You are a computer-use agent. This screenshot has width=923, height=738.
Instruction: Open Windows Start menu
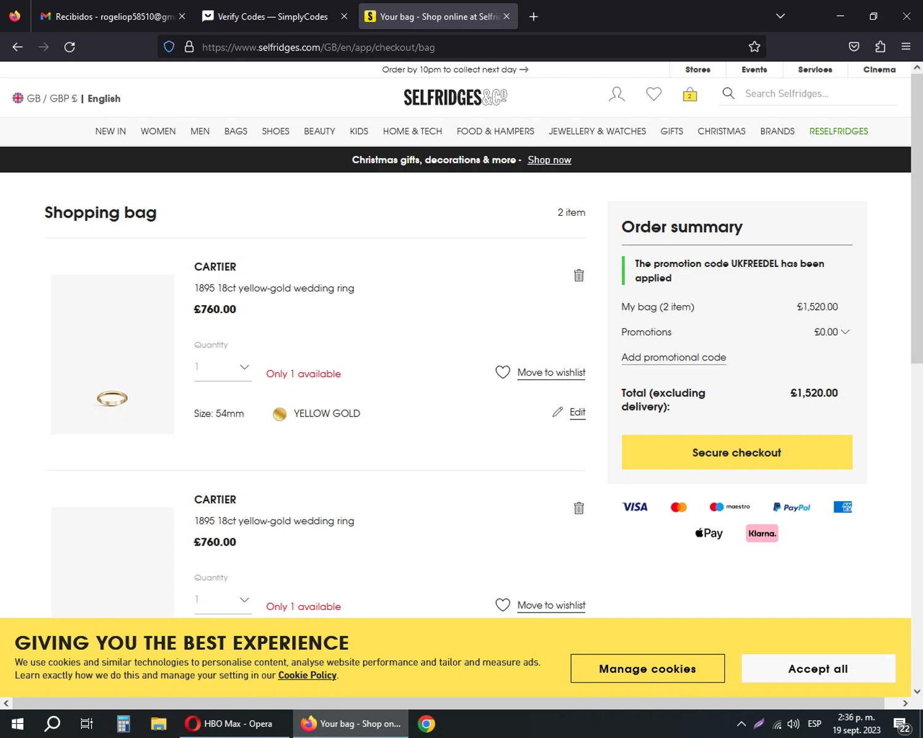[17, 724]
